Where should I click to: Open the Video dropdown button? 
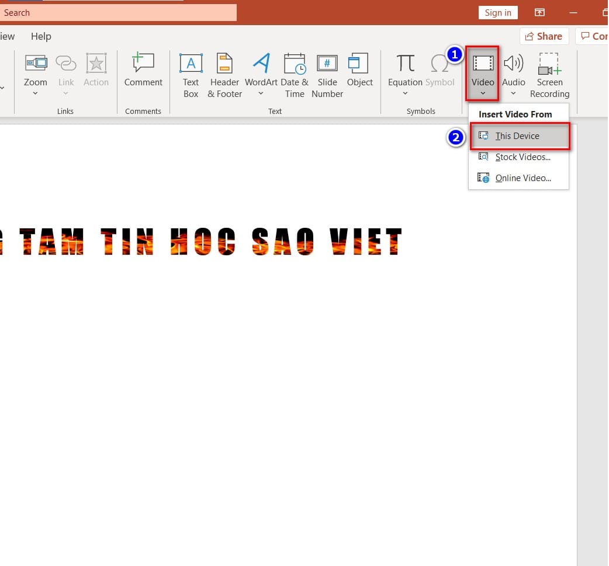point(482,74)
